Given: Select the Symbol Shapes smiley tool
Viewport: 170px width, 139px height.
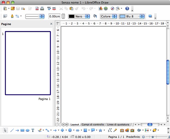Looking at the screenshot, I should (70, 130).
